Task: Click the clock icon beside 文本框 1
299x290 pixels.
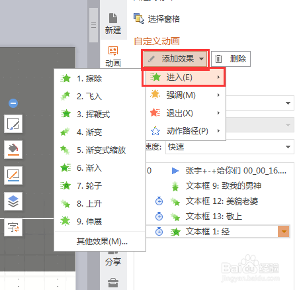Action: coord(159,232)
